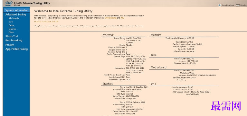This screenshot has width=247, height=116.
Task: Click the Motherboard section heading
Action: pos(158,67)
